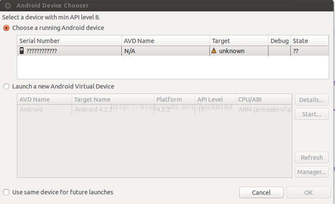Select the ???????????? serial number device row
Screen dimensions: 335x204
coord(173,51)
